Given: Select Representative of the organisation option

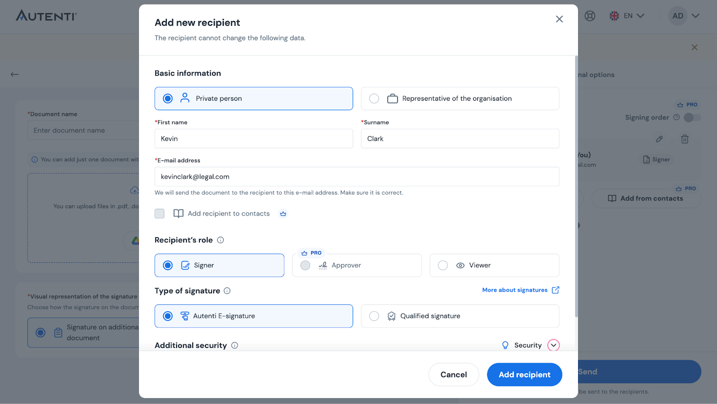Looking at the screenshot, I should pyautogui.click(x=374, y=99).
